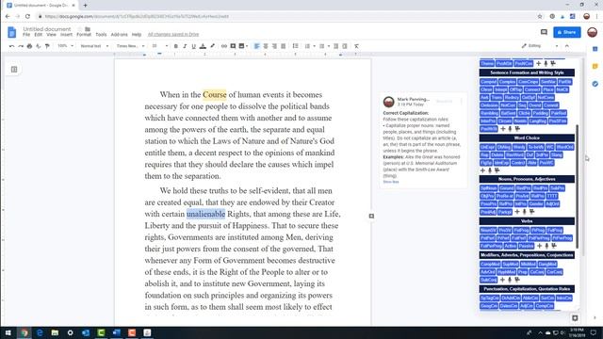Open the Times New Roman font dropdown
Viewport: 603px width, 339px height.
click(x=130, y=46)
